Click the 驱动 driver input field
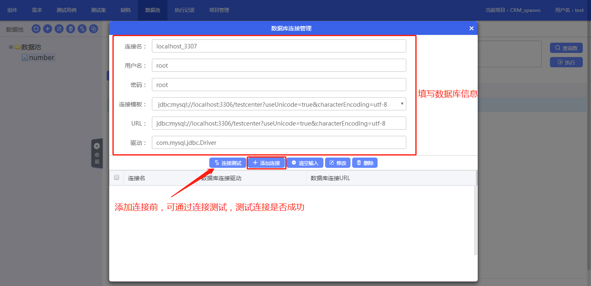Screen dimensions: 591x286 pos(279,143)
